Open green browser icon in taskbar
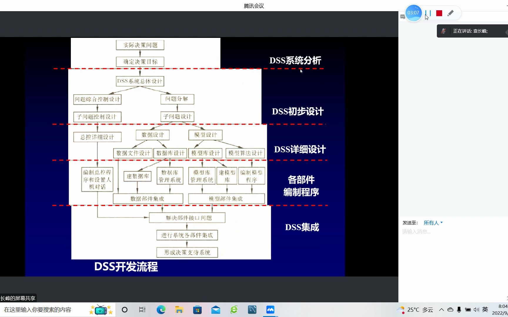508x317 pixels. [x=234, y=310]
